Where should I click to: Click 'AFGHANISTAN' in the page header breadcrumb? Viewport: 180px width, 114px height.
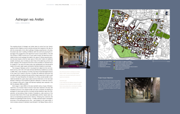(50, 5)
